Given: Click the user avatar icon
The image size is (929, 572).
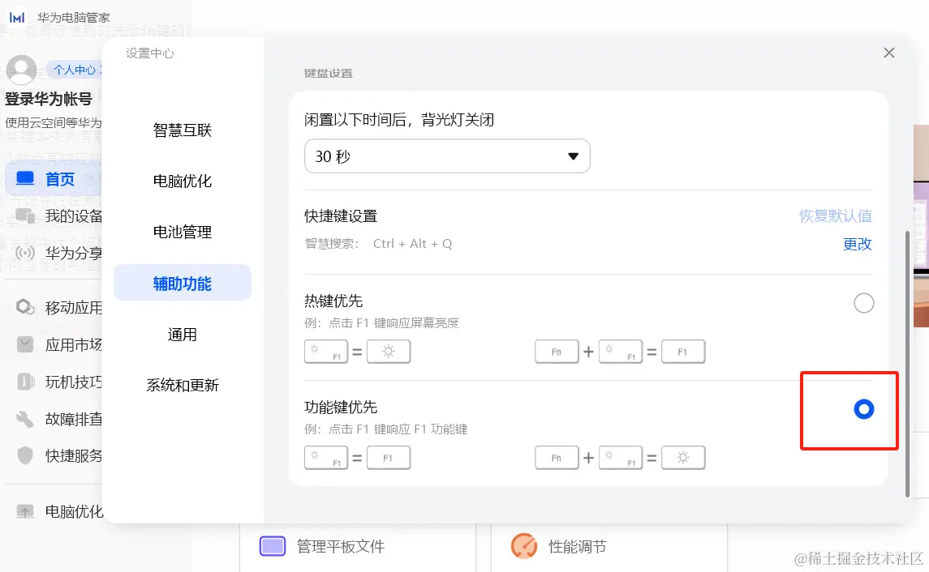Looking at the screenshot, I should (x=21, y=70).
